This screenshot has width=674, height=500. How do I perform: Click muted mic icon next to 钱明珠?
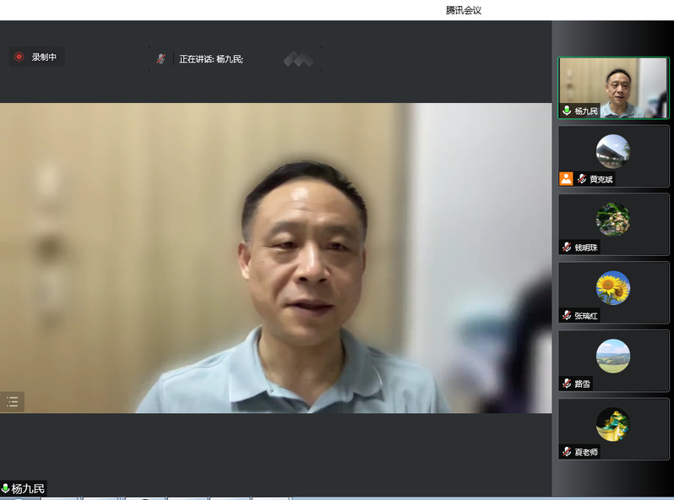[567, 247]
